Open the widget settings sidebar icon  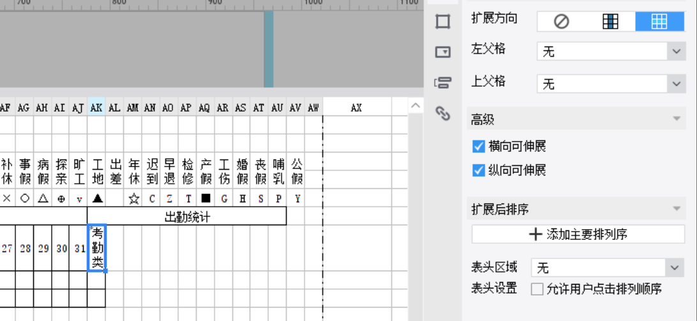443,52
